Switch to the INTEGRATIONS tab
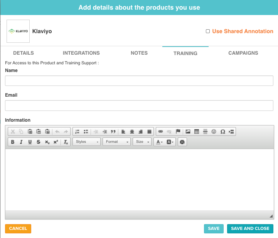This screenshot has width=278, height=238. [x=81, y=53]
